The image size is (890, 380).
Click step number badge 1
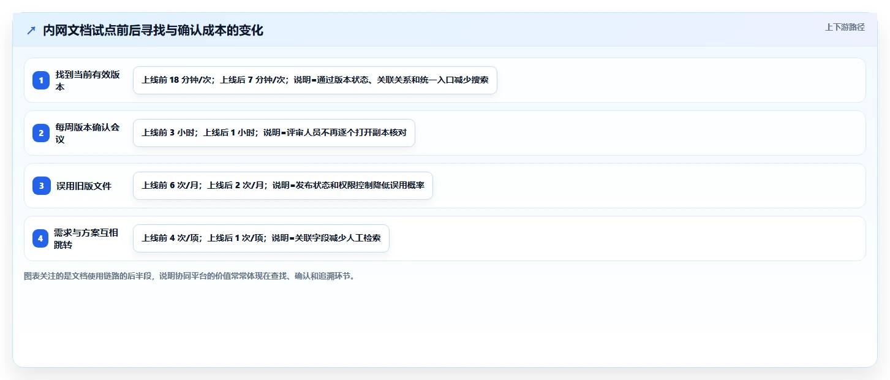coord(41,80)
